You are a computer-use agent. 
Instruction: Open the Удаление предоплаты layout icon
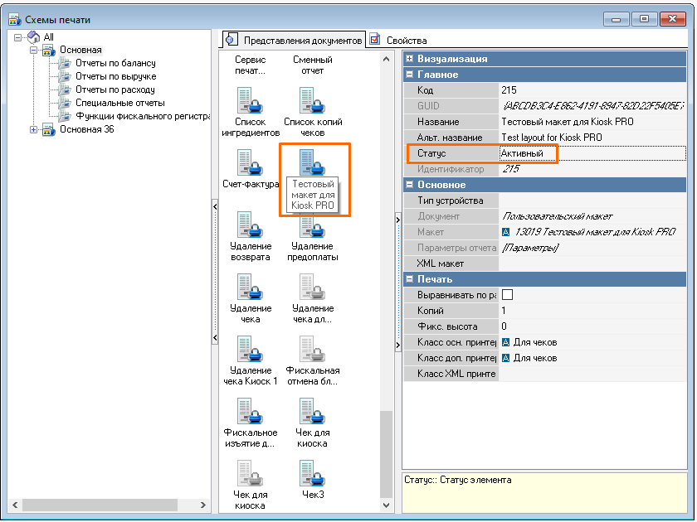pos(312,225)
